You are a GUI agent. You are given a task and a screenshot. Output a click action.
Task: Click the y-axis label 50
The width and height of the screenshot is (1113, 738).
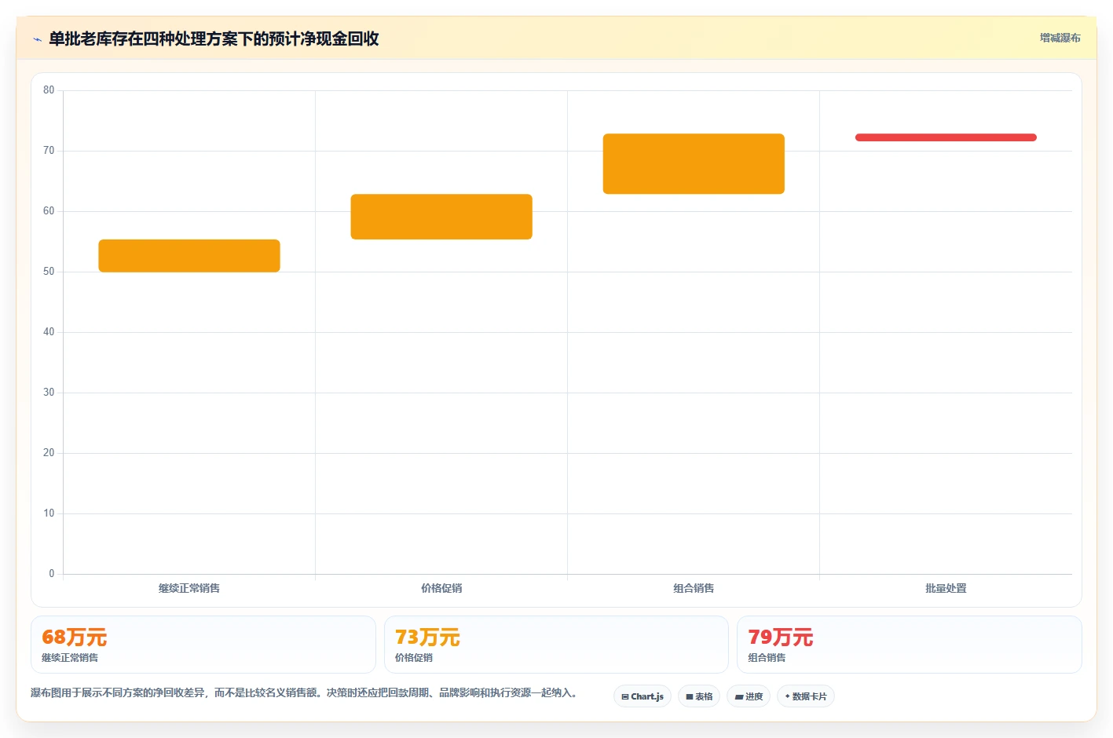49,272
